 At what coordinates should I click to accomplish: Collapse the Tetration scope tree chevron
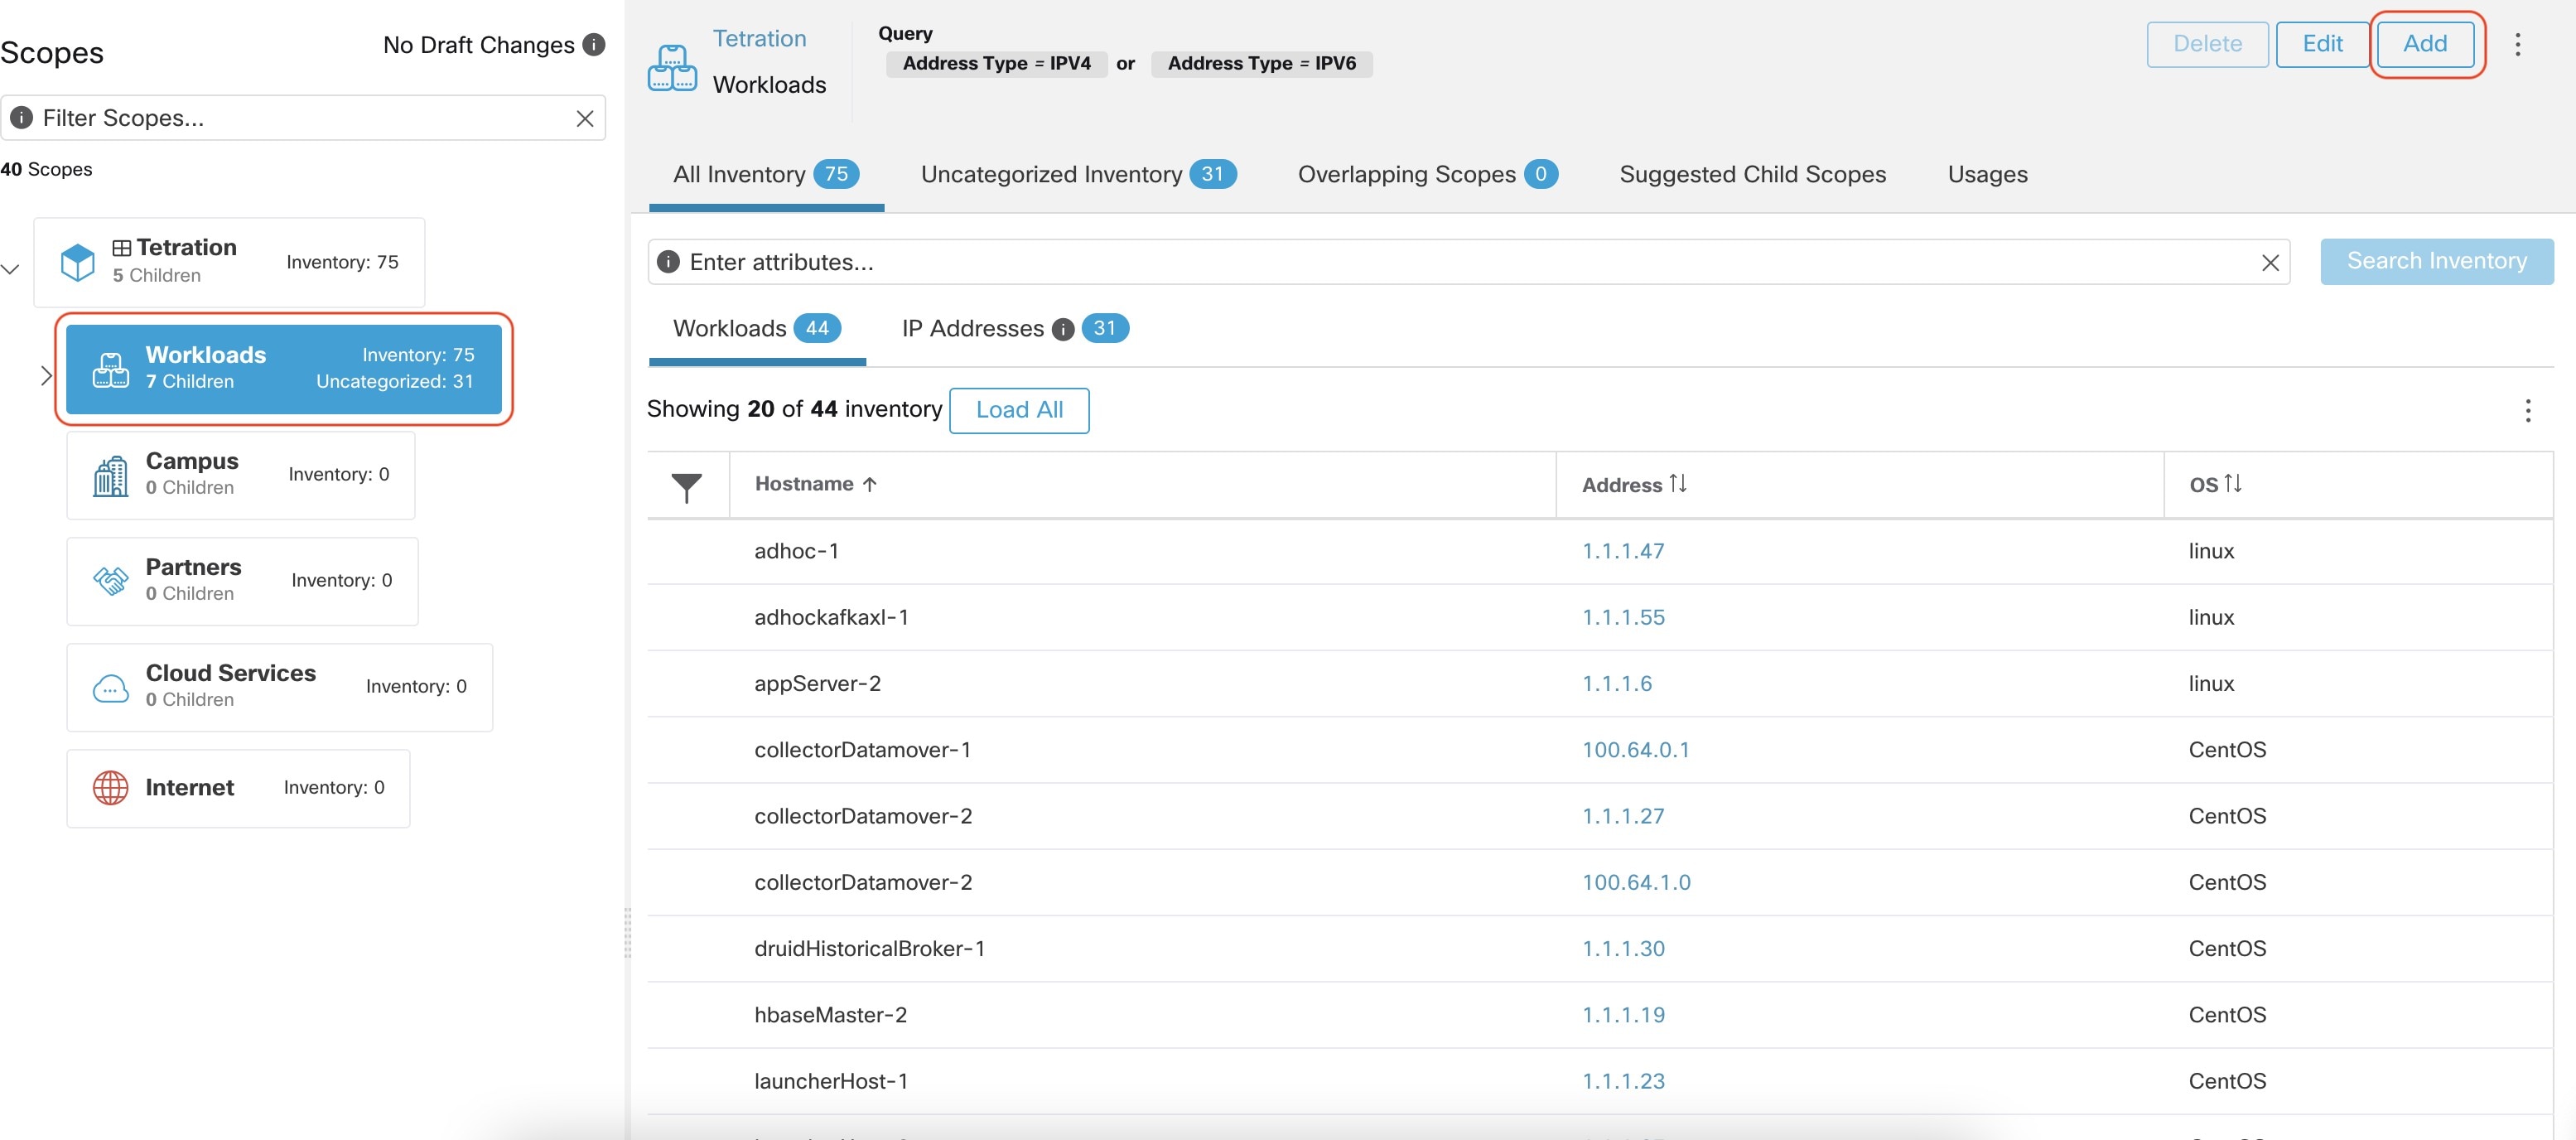click(11, 269)
